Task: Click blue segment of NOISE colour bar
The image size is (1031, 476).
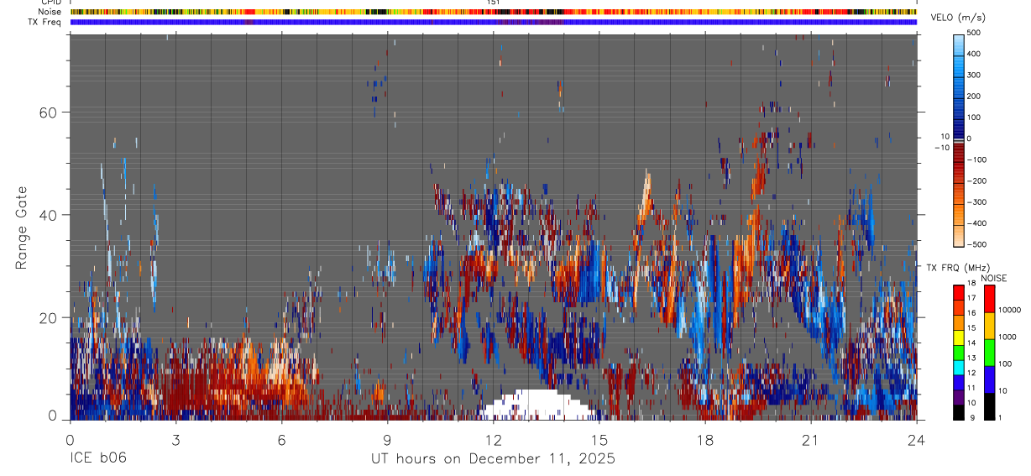Action: 988,379
